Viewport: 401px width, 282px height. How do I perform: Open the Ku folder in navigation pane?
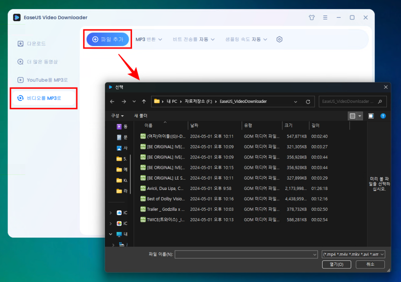coord(122,180)
